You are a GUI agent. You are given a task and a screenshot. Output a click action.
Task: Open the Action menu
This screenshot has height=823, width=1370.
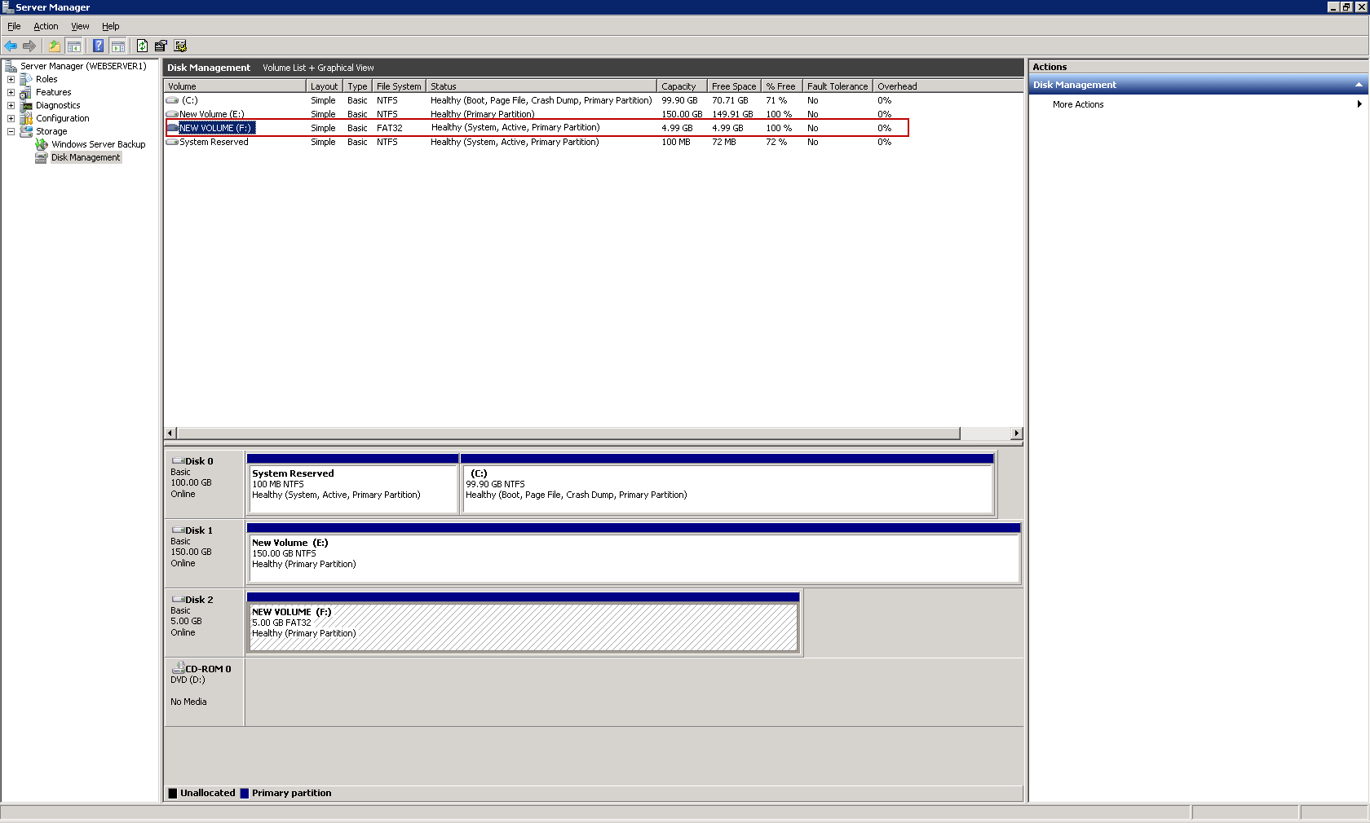[46, 26]
